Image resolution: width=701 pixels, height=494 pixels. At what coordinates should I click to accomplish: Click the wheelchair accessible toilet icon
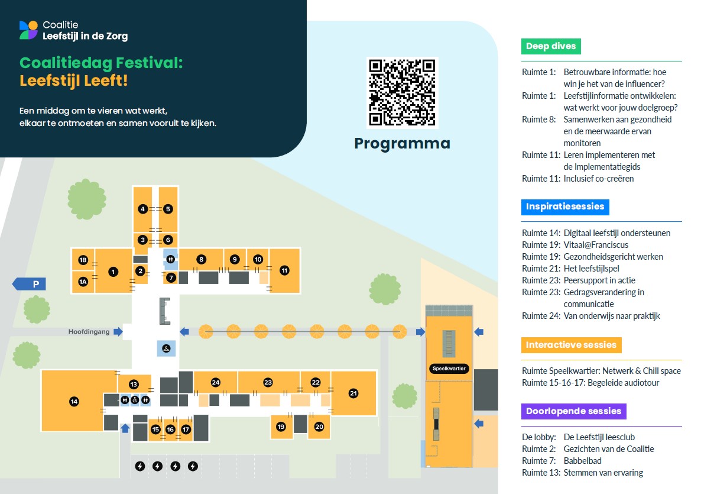click(x=135, y=401)
